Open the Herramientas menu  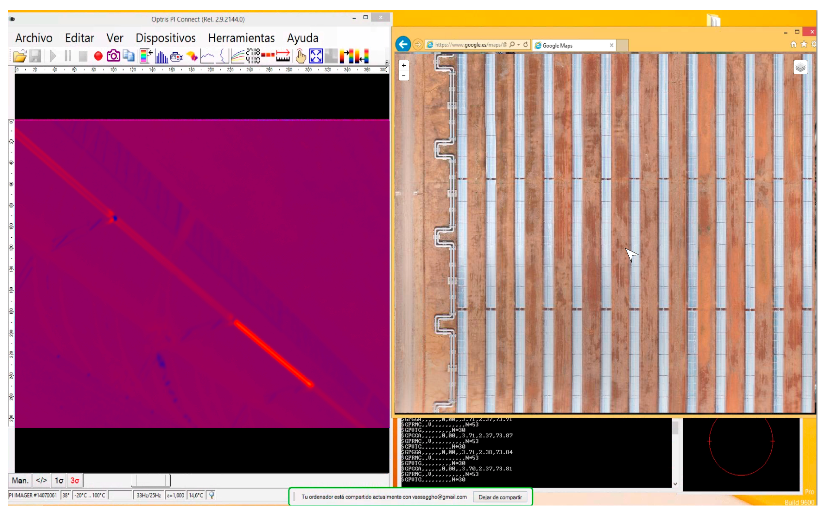tap(241, 38)
